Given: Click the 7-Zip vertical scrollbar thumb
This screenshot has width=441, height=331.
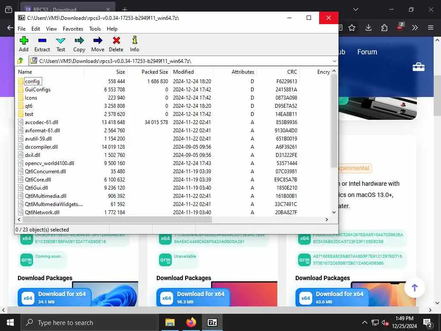Looking at the screenshot, I should [334, 121].
